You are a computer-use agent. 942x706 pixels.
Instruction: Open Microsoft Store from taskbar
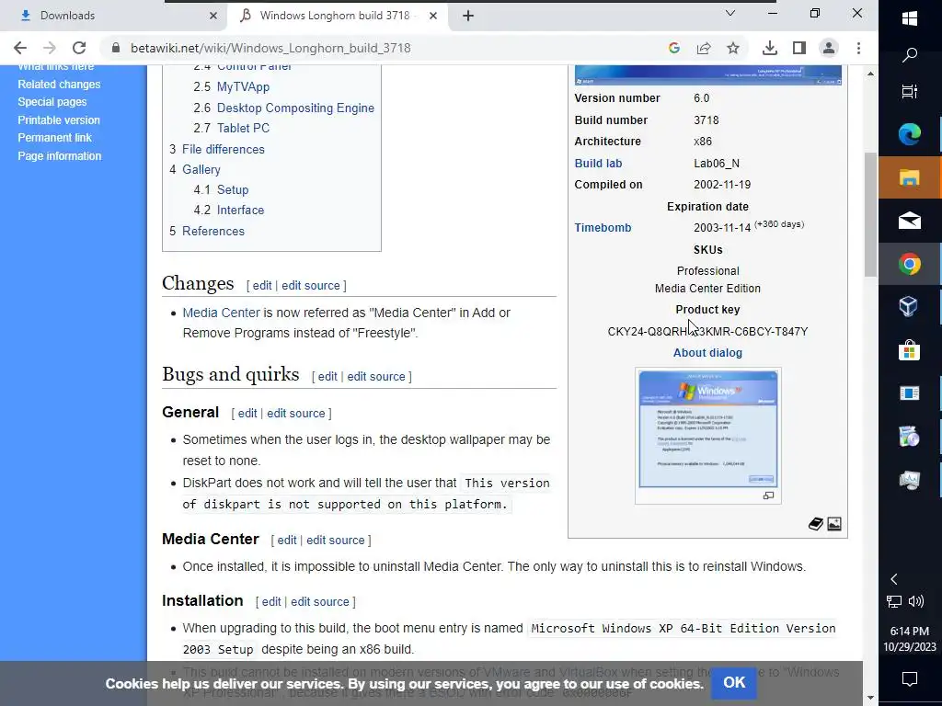pos(910,349)
